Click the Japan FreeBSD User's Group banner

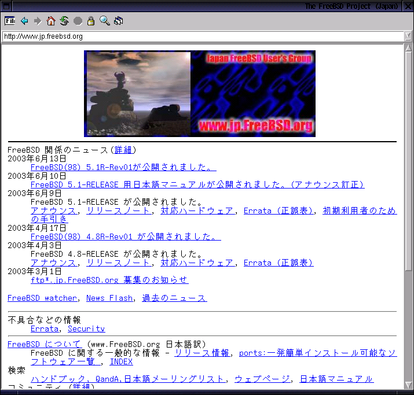coord(200,94)
